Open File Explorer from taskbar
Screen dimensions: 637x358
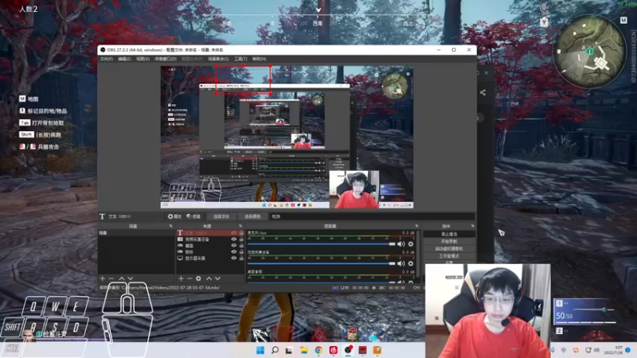click(304, 350)
